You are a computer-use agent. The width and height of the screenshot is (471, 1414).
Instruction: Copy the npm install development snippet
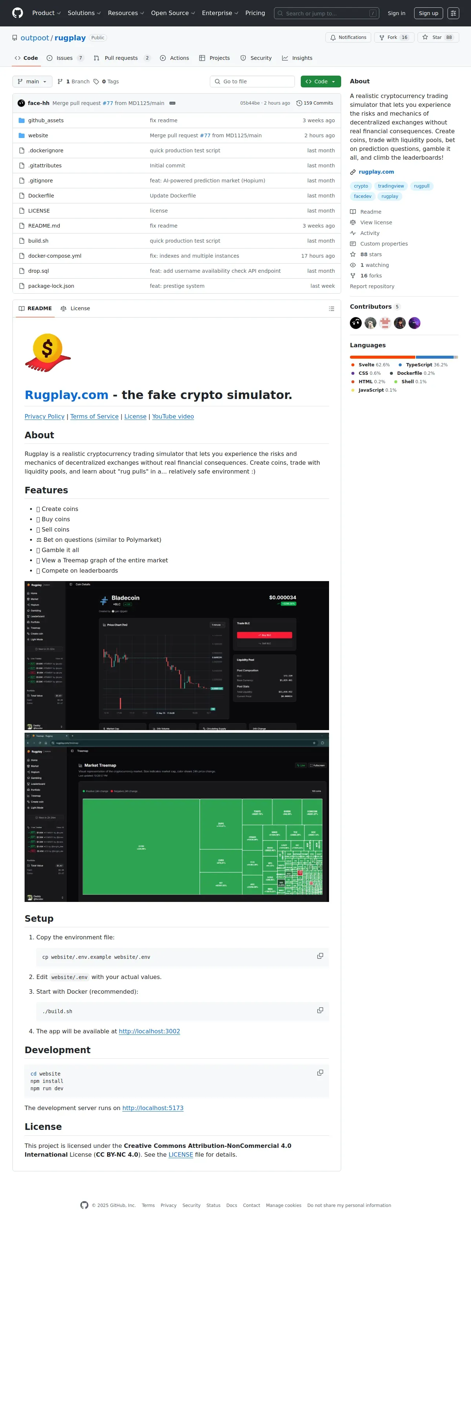(x=320, y=1073)
